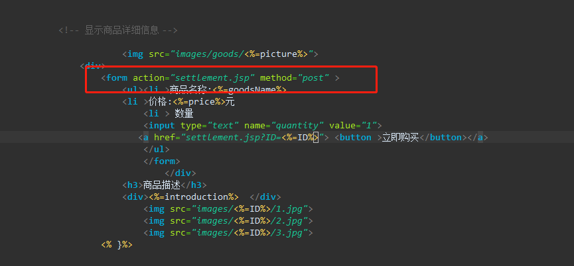Click the closing </a> tag
The height and width of the screenshot is (266, 574).
click(478, 138)
